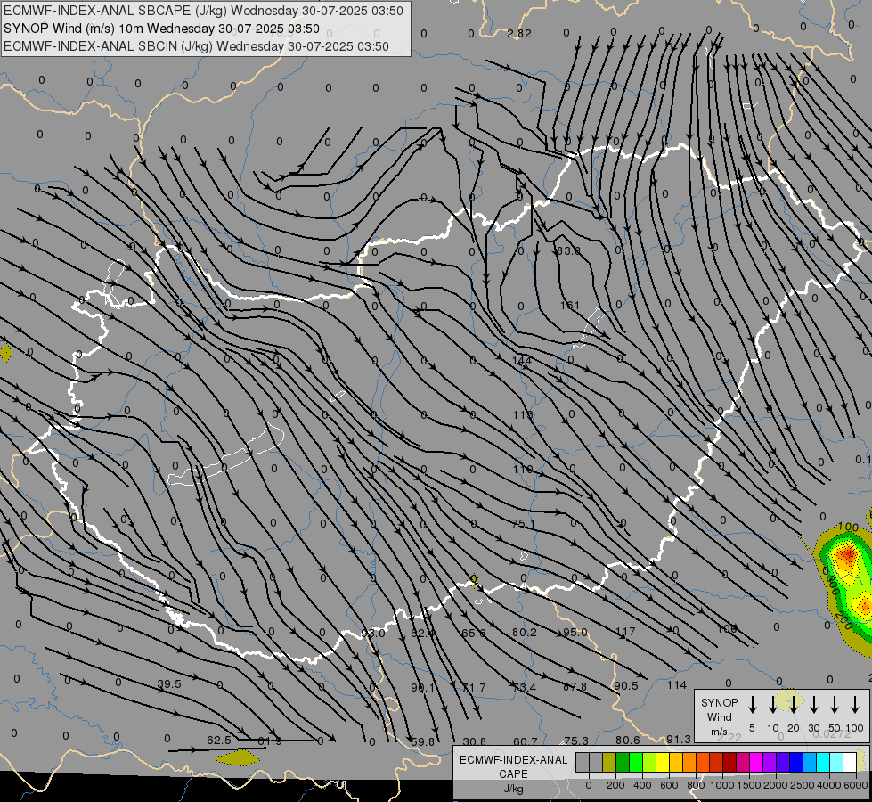Click the map value 113
The width and height of the screenshot is (872, 802).
tap(523, 414)
